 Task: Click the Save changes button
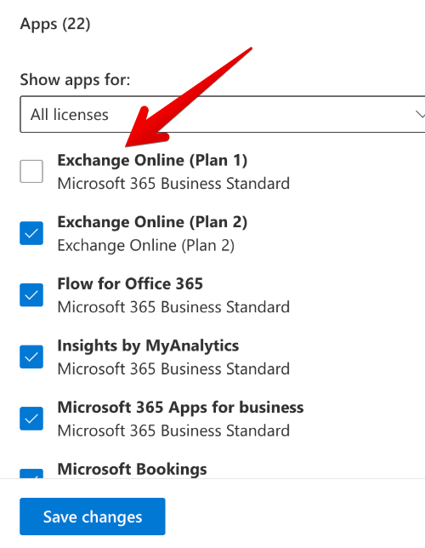click(x=92, y=517)
